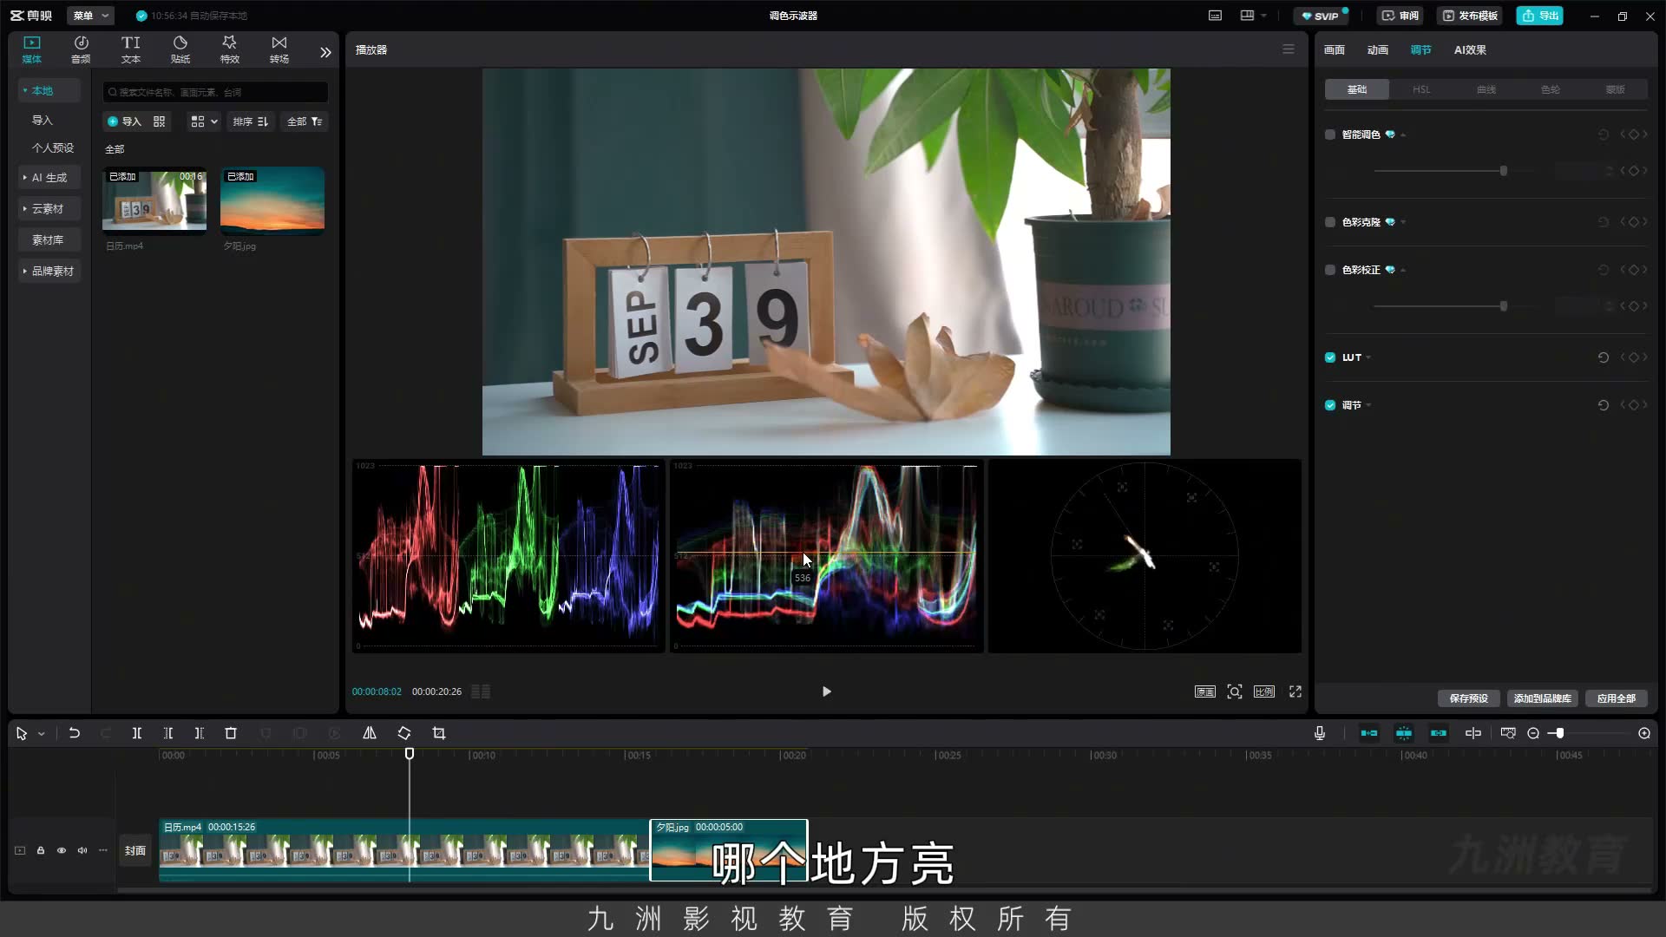Switch to the 蒙版 mask tab
This screenshot has height=937, width=1666.
(x=1615, y=89)
